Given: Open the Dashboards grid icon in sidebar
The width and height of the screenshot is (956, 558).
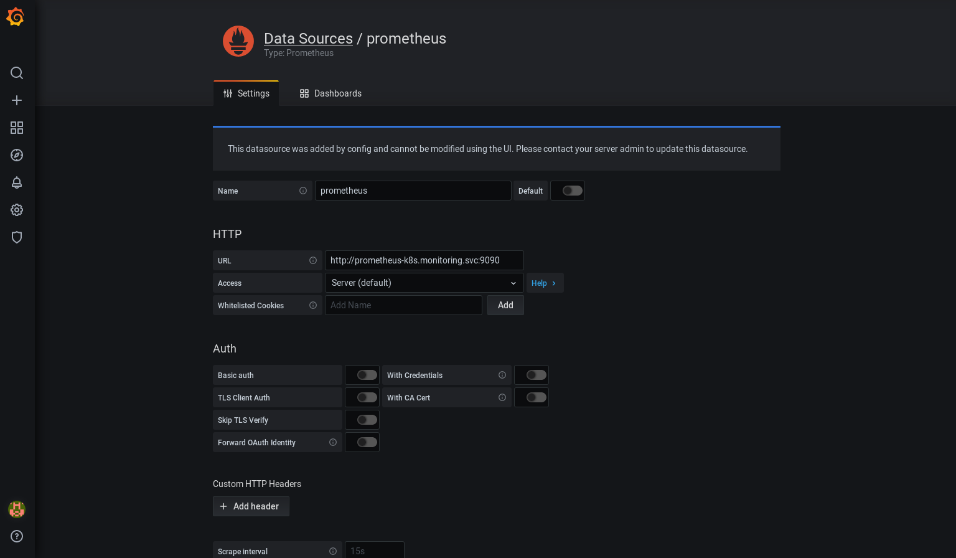Looking at the screenshot, I should pos(17,128).
